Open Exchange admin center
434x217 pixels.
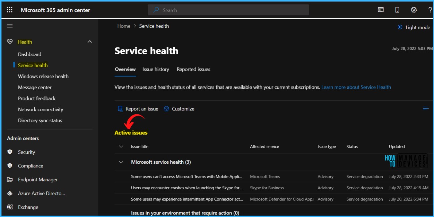coord(28,207)
